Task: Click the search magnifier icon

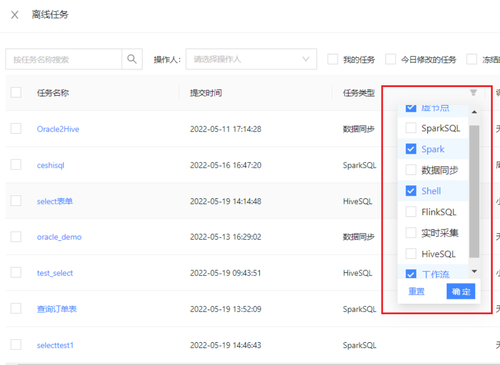Action: 132,59
